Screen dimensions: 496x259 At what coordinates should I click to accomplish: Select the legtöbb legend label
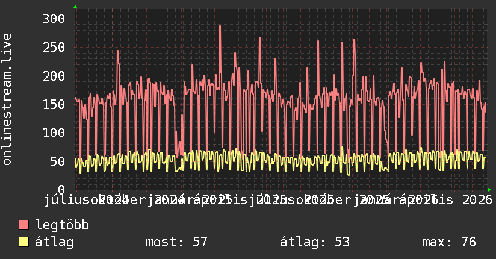point(62,225)
